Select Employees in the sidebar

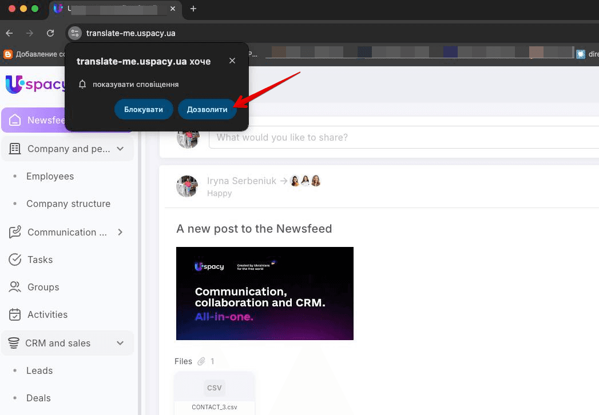[50, 176]
